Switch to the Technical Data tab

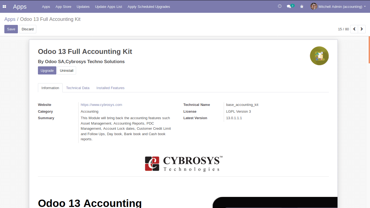click(x=78, y=88)
